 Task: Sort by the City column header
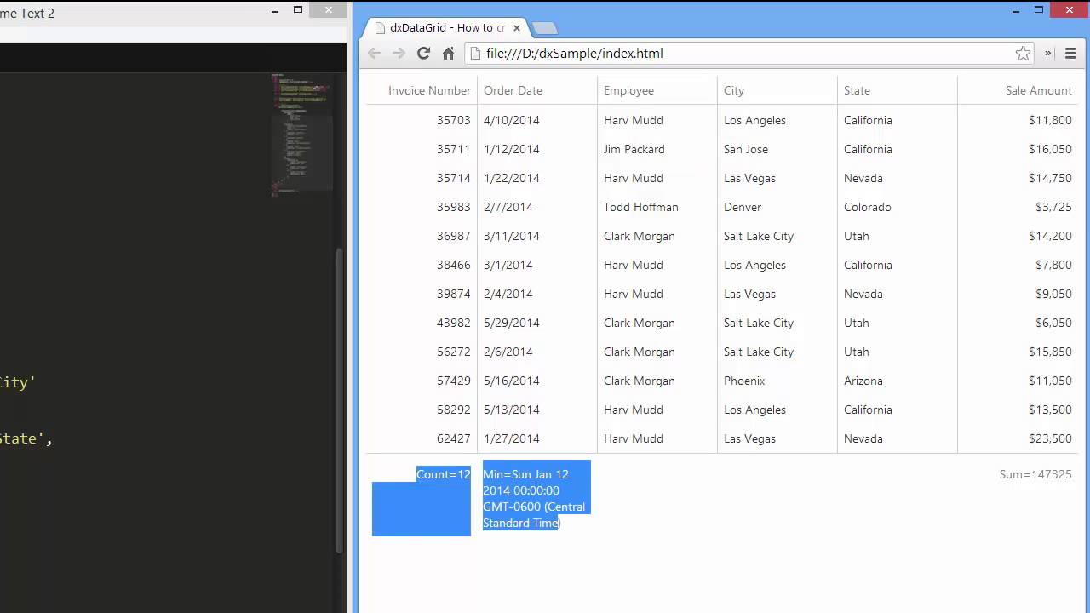(734, 90)
